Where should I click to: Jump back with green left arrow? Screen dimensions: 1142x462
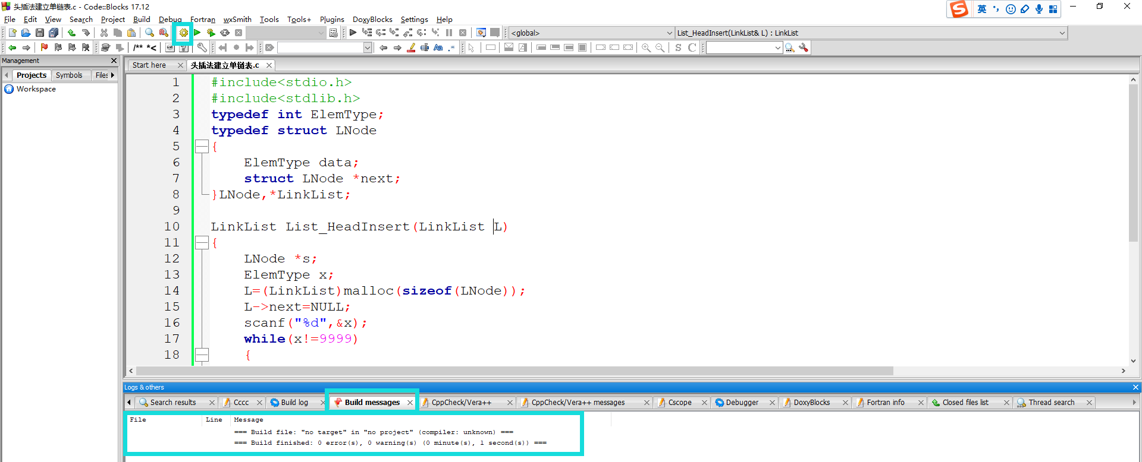(12, 48)
